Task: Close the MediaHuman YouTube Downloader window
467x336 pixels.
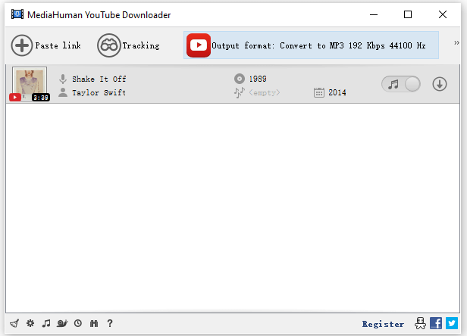Action: click(x=443, y=14)
